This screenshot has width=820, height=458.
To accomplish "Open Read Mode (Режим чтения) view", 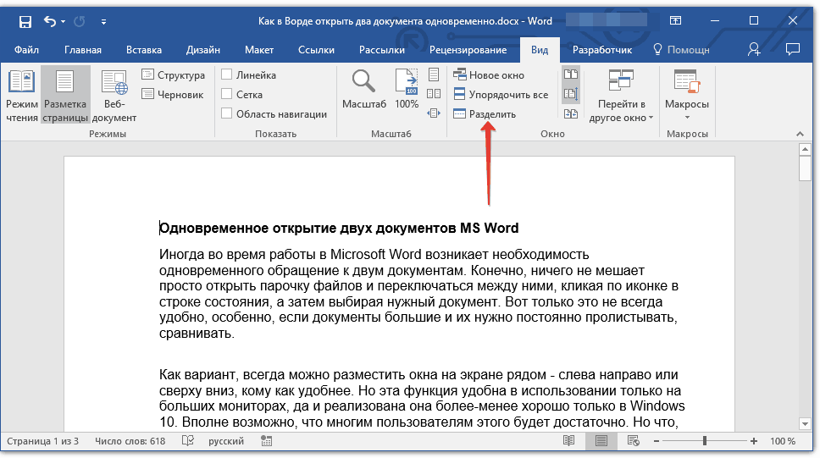I will pos(22,96).
